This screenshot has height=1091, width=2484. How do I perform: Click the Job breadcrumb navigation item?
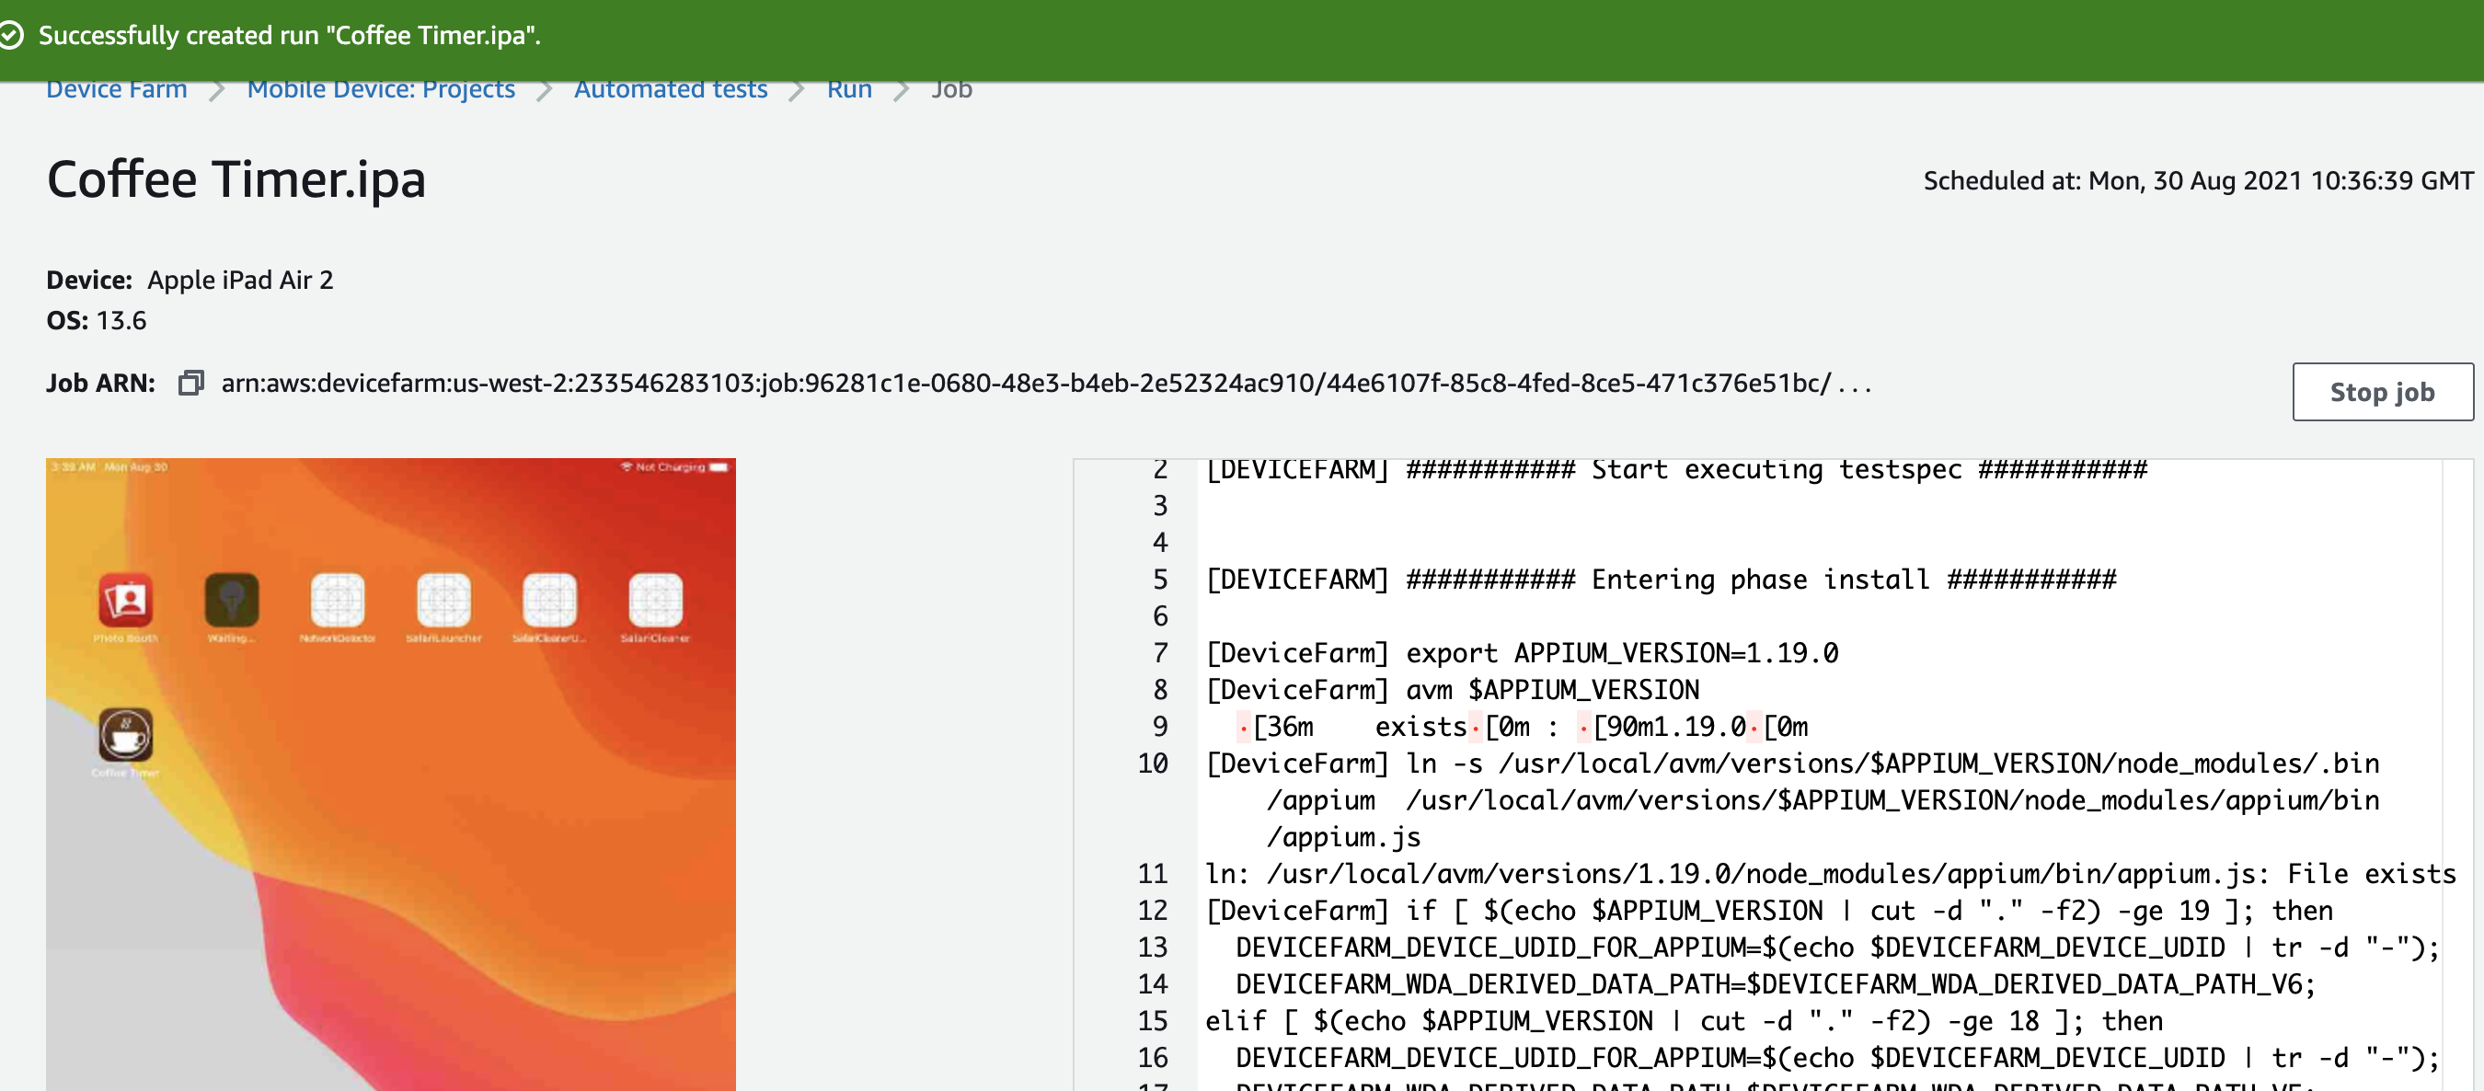(950, 87)
